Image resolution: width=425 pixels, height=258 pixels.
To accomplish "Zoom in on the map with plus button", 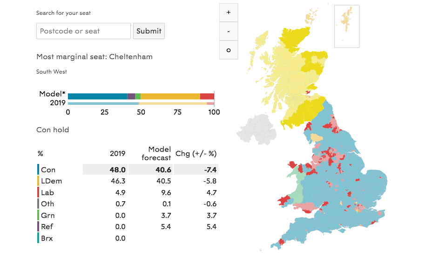I will click(x=229, y=13).
